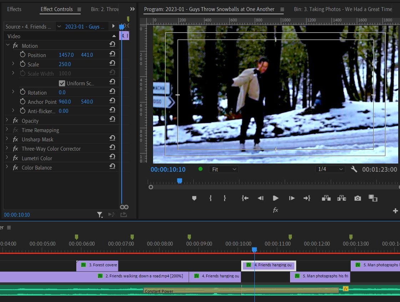Click the Position X value 1457.0
This screenshot has width=400, height=302.
[x=66, y=55]
